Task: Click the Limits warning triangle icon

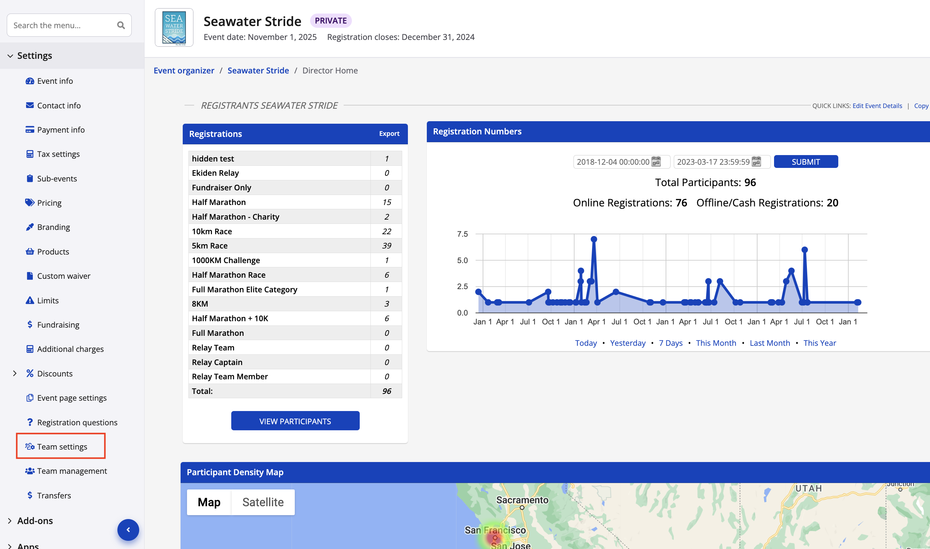Action: pos(30,301)
